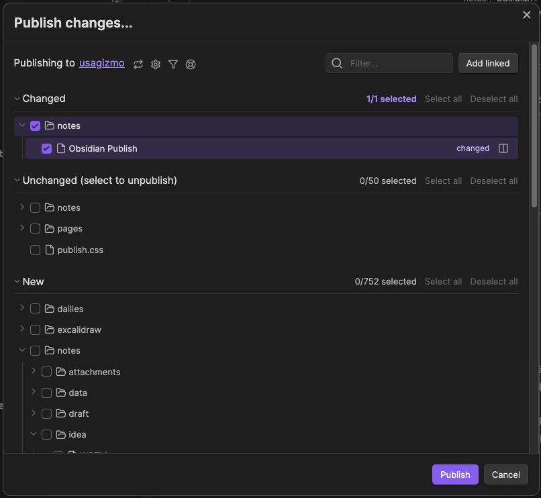Click the switch site icon next to usagizmo
This screenshot has width=541, height=498.
[138, 64]
